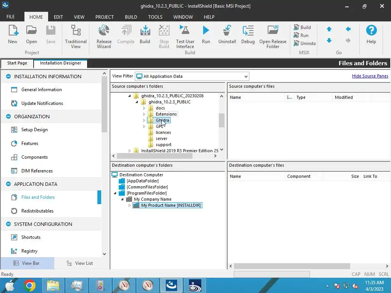Start the Debug tool

[248, 34]
